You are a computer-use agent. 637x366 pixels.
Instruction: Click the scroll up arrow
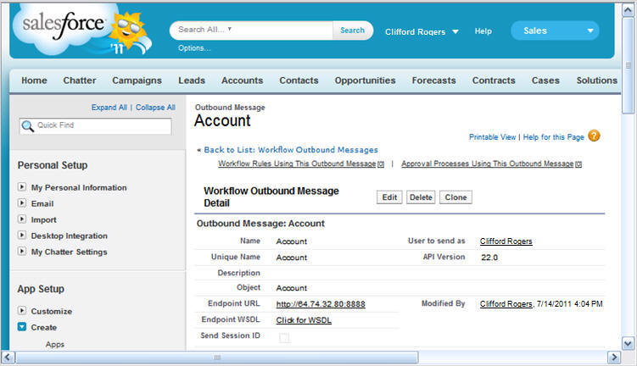click(628, 10)
